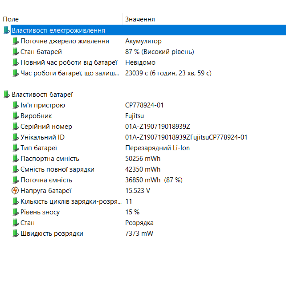Select value Перезарядний Li-Ion
This screenshot has height=286, width=286.
point(158,148)
